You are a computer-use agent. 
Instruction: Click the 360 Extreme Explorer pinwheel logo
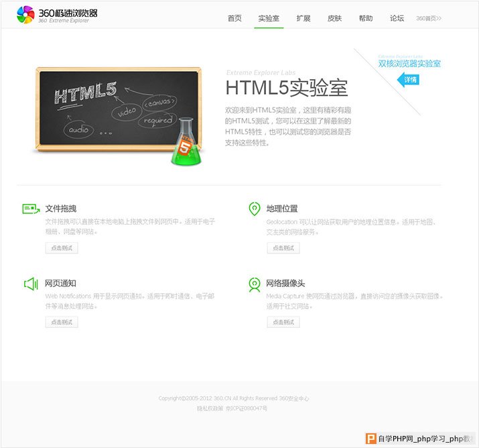[x=25, y=15]
